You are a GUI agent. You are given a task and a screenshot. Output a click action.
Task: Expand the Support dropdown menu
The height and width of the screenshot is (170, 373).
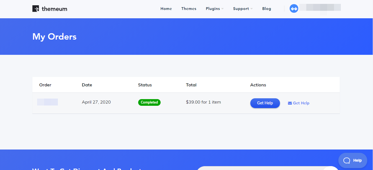click(243, 9)
